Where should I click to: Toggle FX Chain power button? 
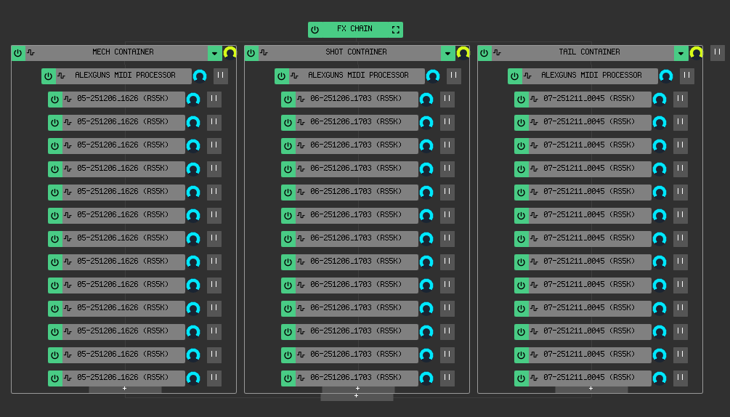[x=315, y=30]
